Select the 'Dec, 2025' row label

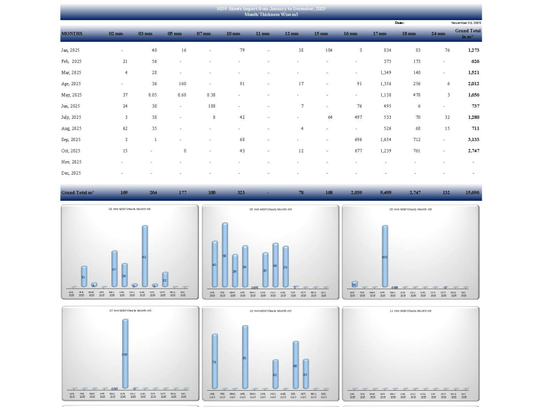tap(71, 173)
